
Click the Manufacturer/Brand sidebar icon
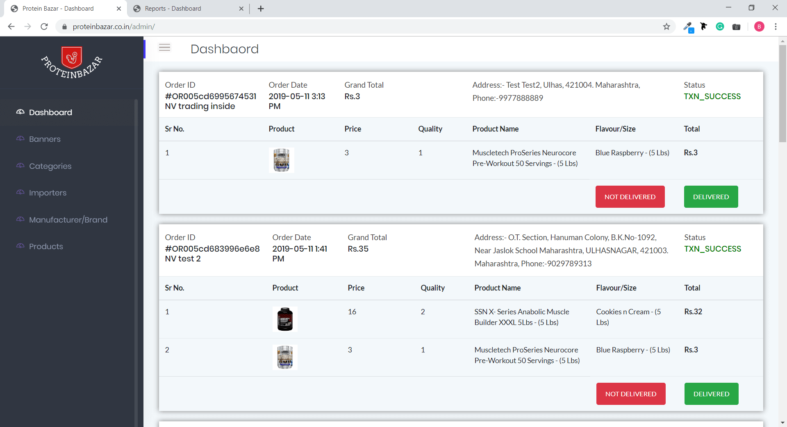(20, 219)
